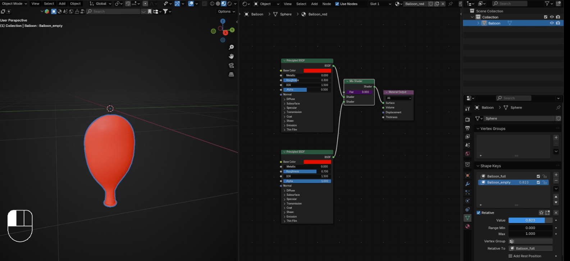570x261 pixels.
Task: Select the Balloon_full shape key
Action: point(496,176)
